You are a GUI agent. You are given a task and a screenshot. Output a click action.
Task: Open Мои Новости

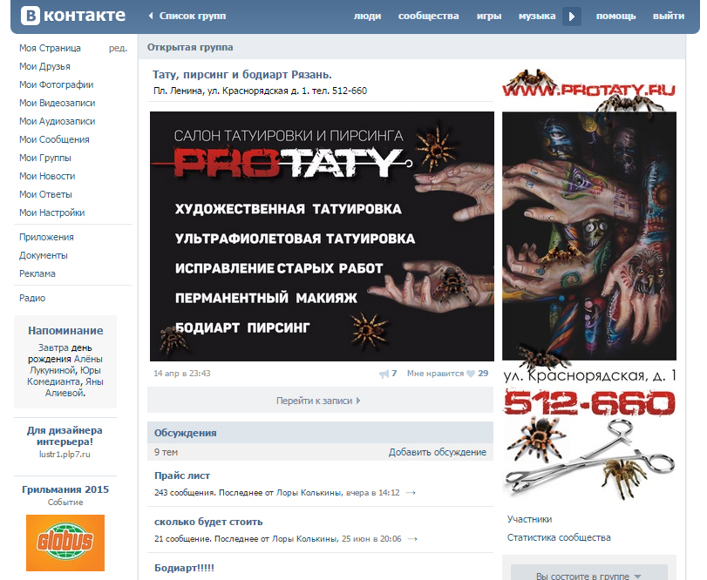click(47, 176)
